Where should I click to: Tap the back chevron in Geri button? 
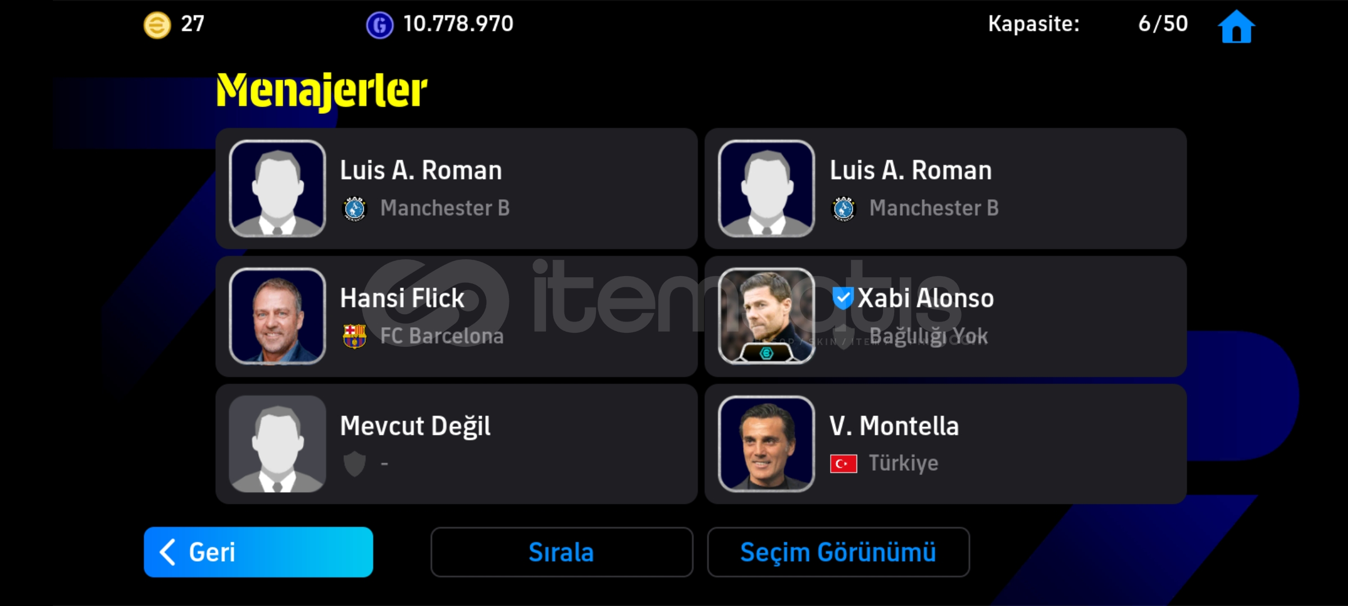click(168, 552)
